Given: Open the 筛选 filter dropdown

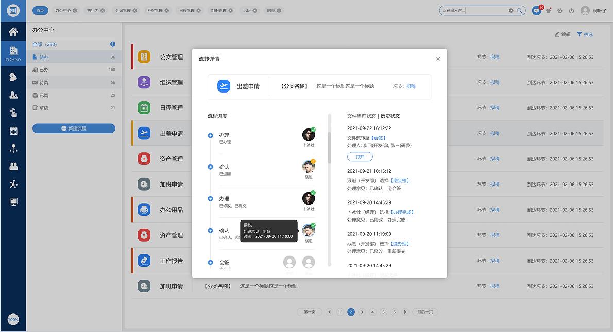Looking at the screenshot, I should [585, 35].
